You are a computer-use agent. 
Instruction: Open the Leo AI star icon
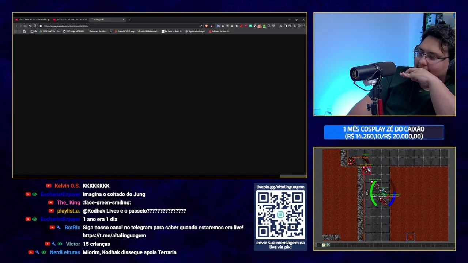click(294, 26)
